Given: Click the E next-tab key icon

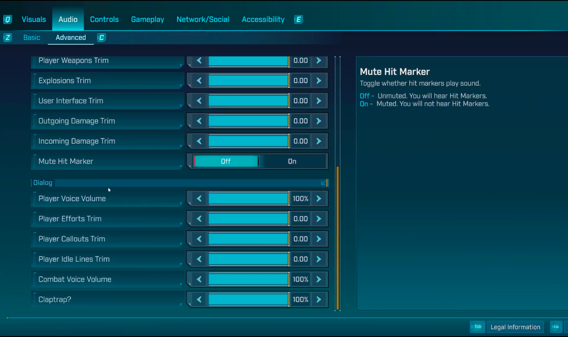Looking at the screenshot, I should coord(298,19).
